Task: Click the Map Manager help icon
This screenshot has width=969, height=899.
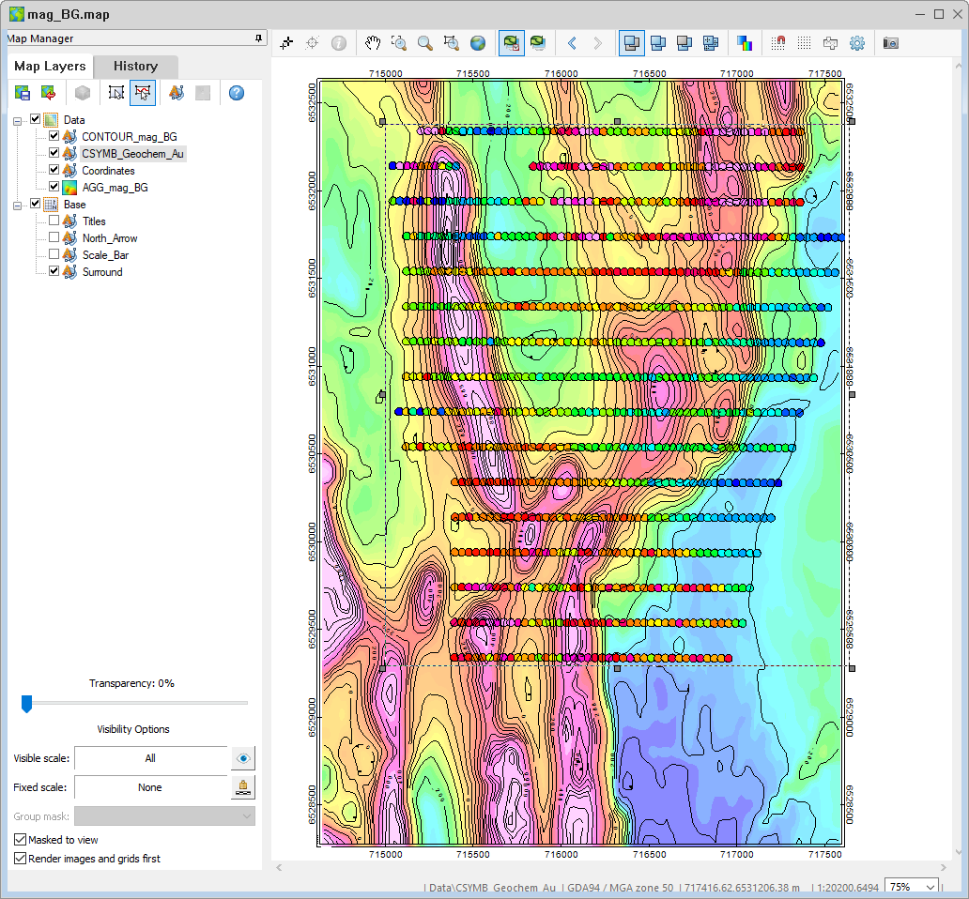Action: pos(236,93)
